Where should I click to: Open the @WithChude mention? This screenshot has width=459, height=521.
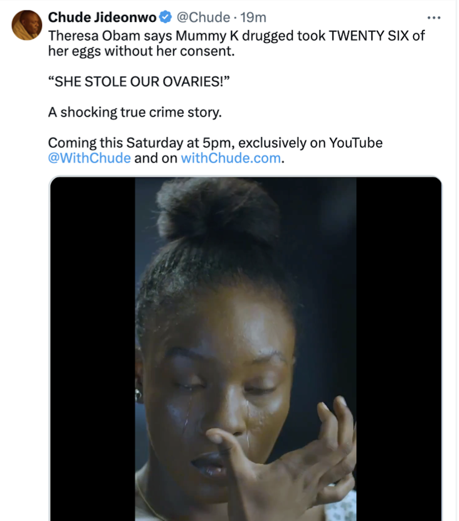[x=89, y=158]
